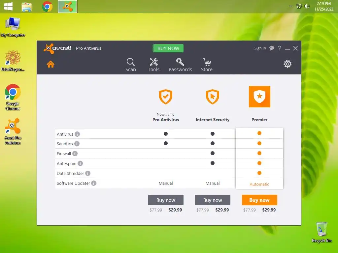
Task: Close the Avast window
Action: pos(295,48)
